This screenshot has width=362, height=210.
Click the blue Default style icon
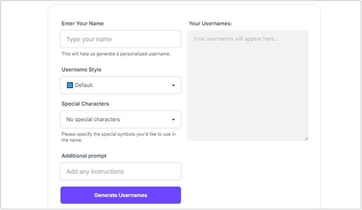tap(70, 85)
